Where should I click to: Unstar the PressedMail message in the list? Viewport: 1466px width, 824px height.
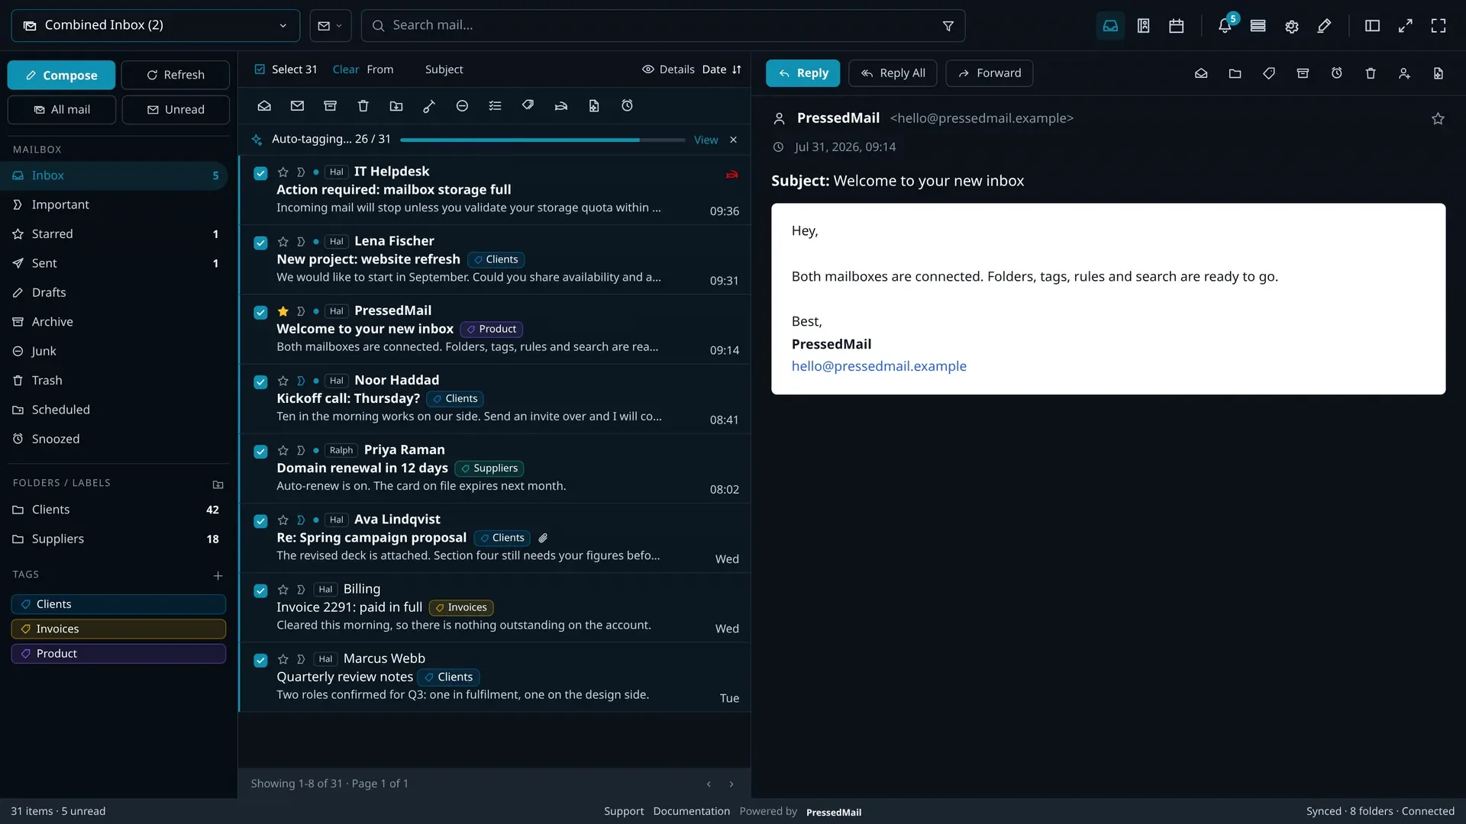(283, 311)
